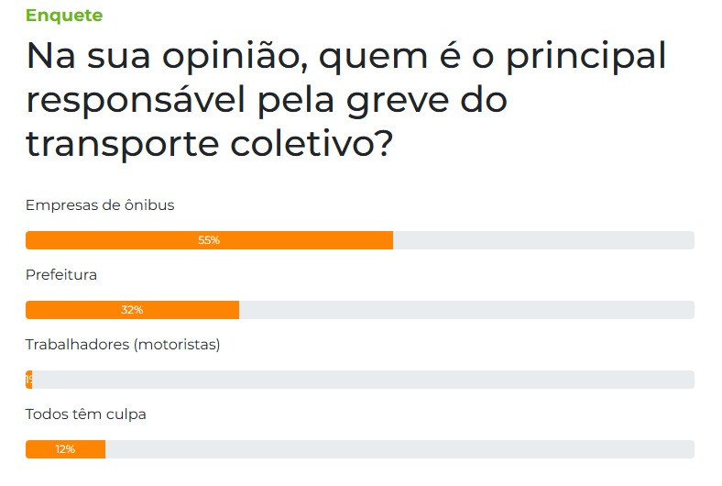The width and height of the screenshot is (722, 486).
Task: Click the gray unfilled part of Prefeitura bar
Action: click(465, 310)
